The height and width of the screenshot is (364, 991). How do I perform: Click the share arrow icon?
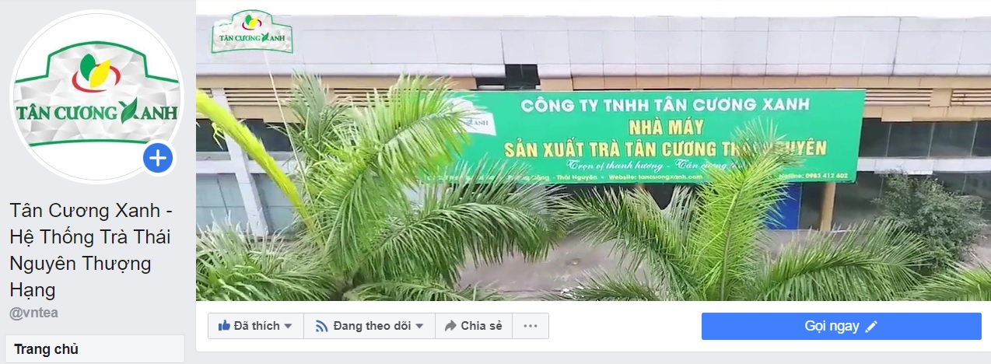(450, 326)
